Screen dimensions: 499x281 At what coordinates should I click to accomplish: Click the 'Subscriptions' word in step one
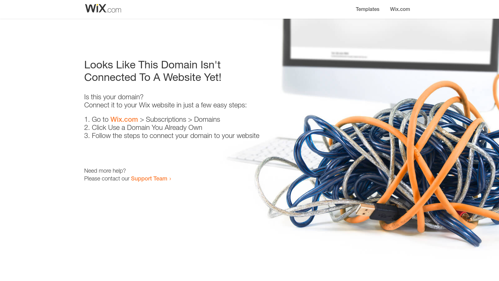[x=166, y=119]
